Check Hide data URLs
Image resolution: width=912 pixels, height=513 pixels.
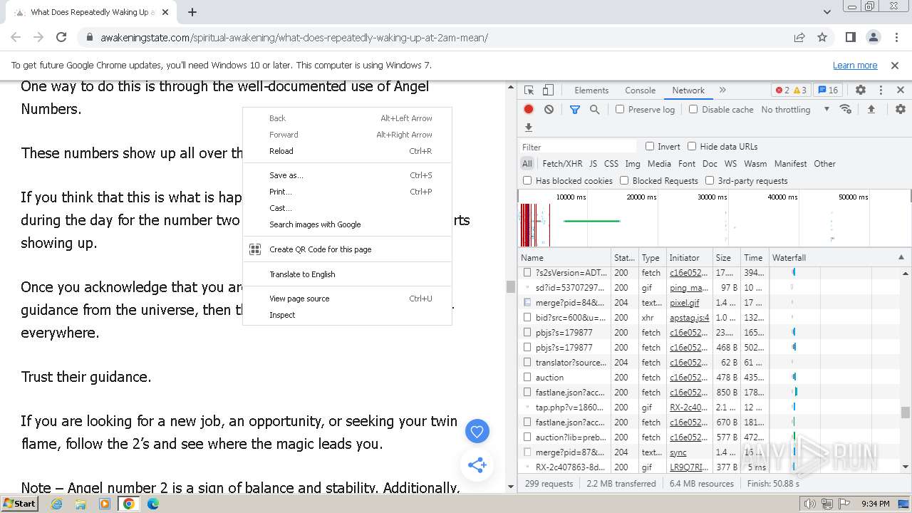(692, 146)
